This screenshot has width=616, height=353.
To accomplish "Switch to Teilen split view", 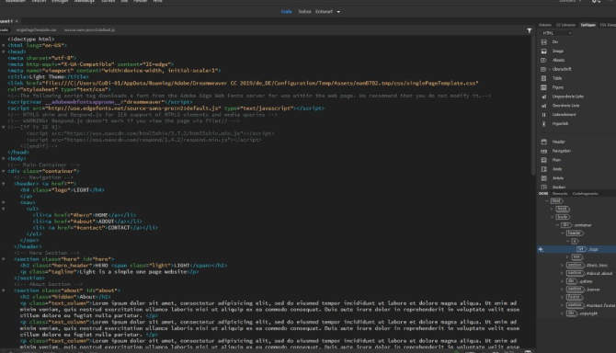I will coord(304,12).
